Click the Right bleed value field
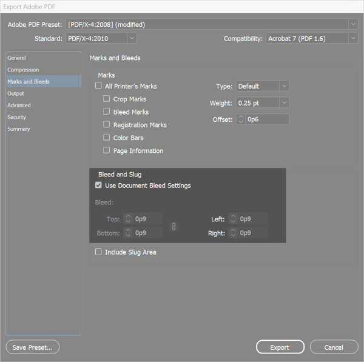This screenshot has height=362, width=364. 253,233
